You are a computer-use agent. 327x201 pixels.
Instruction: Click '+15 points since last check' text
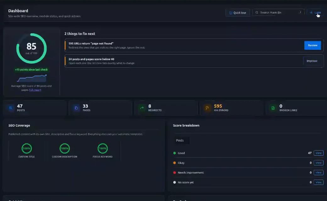click(x=31, y=70)
